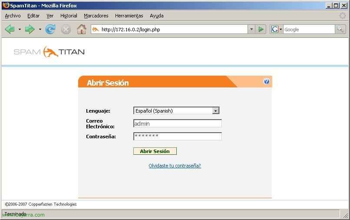350x220 pixels.
Task: Click the Terminado status bar text
Action: [x=15, y=214]
